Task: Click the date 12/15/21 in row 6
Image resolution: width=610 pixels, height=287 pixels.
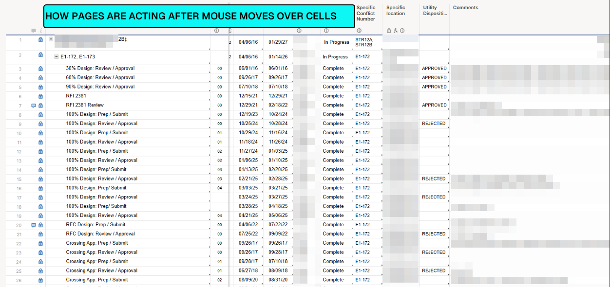Action: 248,96
